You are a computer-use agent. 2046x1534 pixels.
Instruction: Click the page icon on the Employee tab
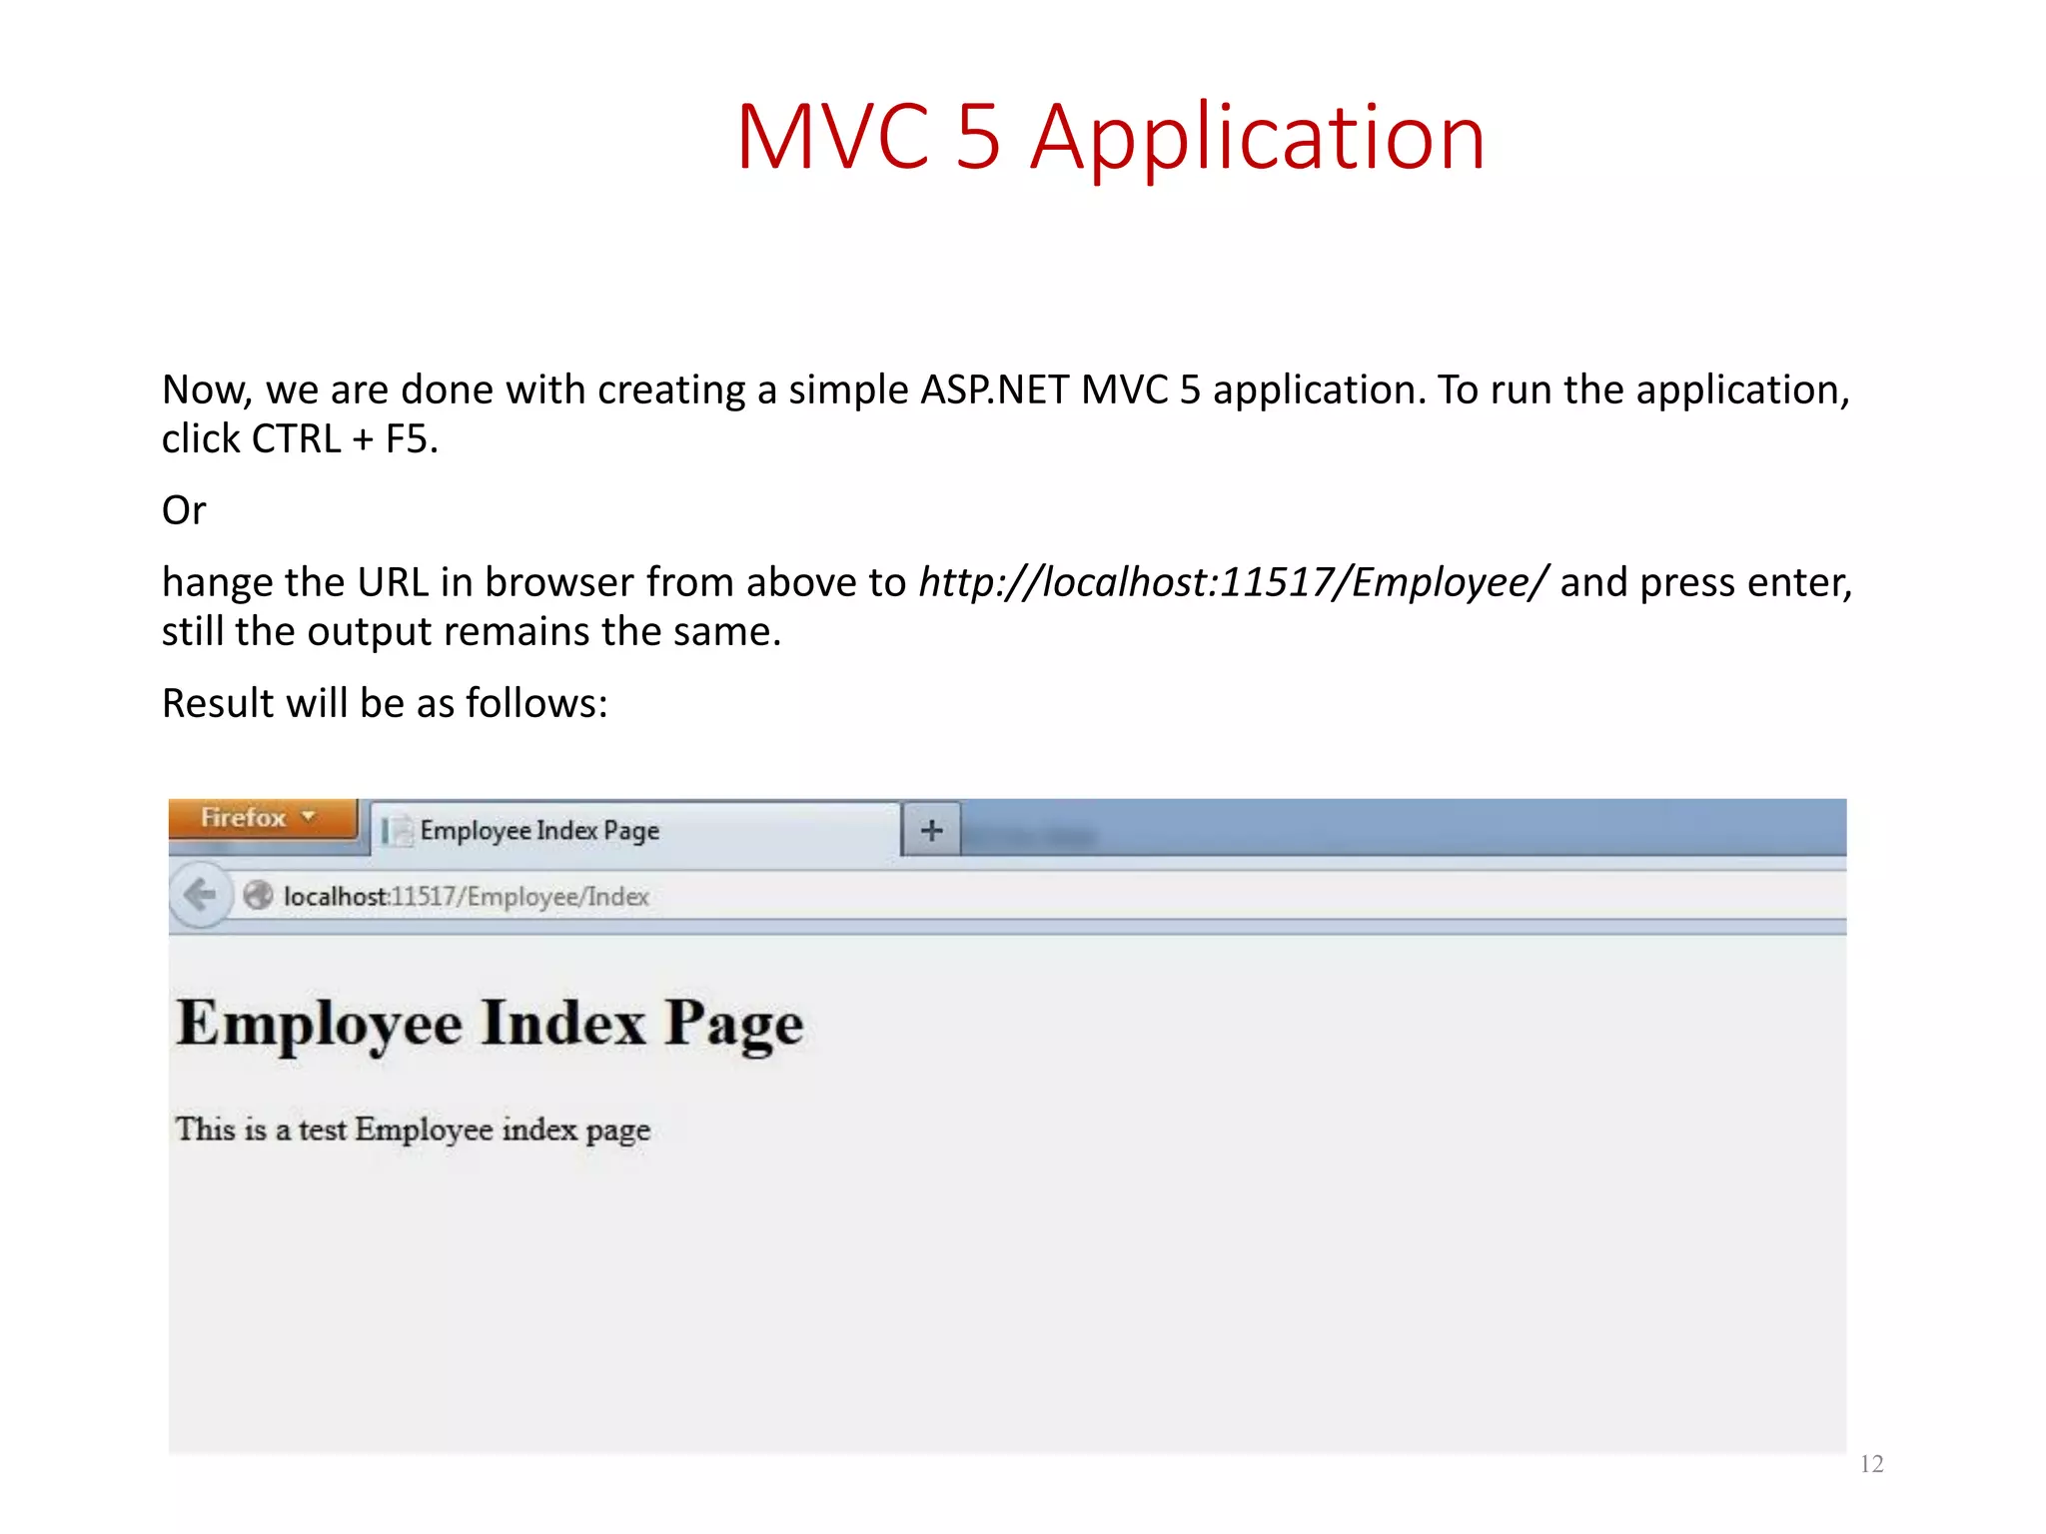click(397, 831)
